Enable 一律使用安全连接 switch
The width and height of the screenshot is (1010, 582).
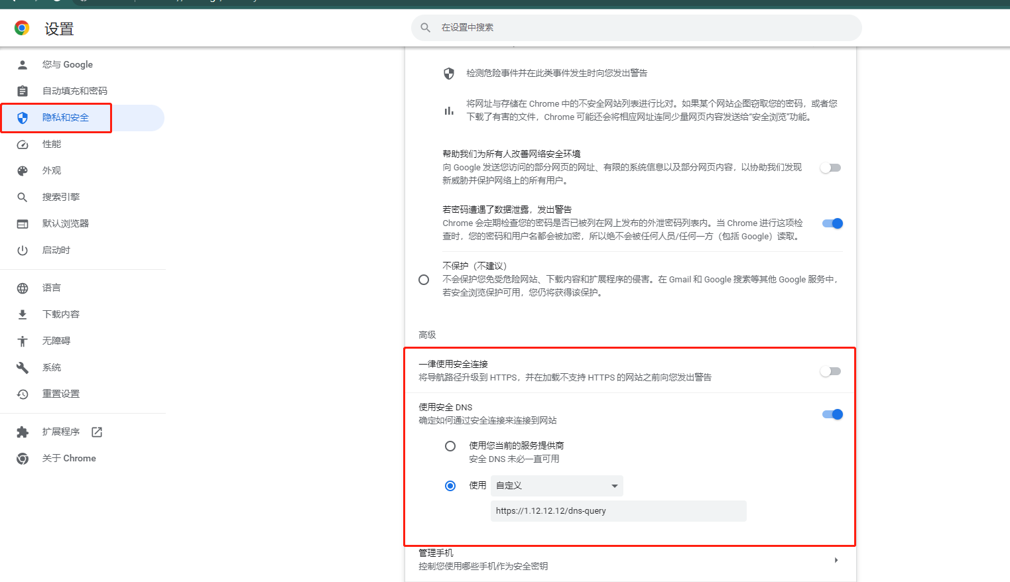(x=831, y=371)
